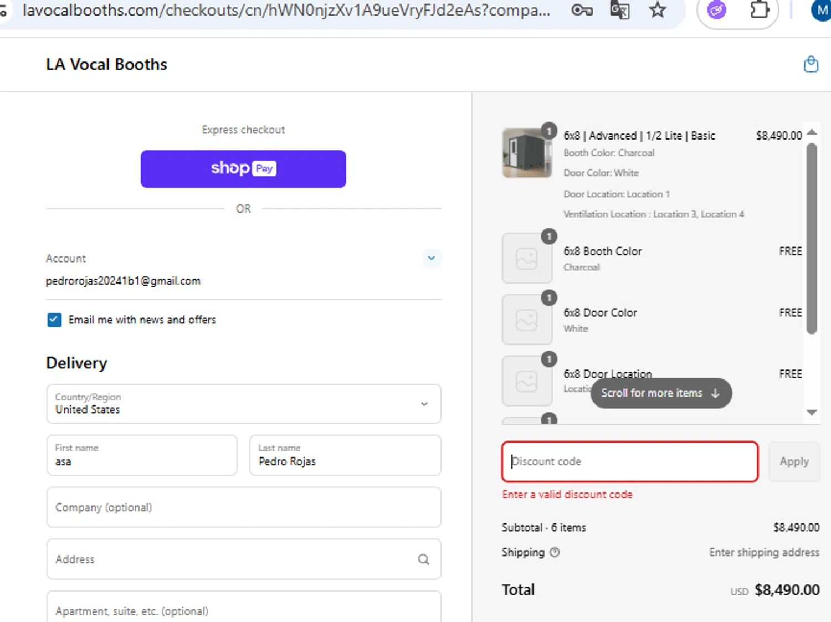Click the 'Enter a valid discount code' error

[x=567, y=495]
